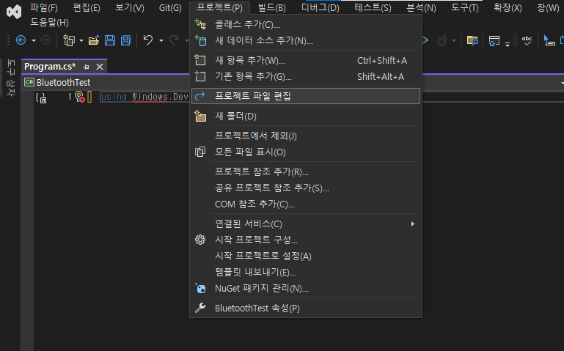This screenshot has height=351, width=564.
Task: Click the NuGet package manager icon
Action: 200,288
